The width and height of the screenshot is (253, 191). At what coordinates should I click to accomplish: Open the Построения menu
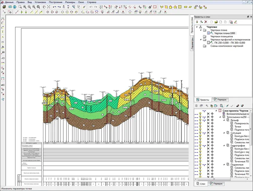[55, 2]
